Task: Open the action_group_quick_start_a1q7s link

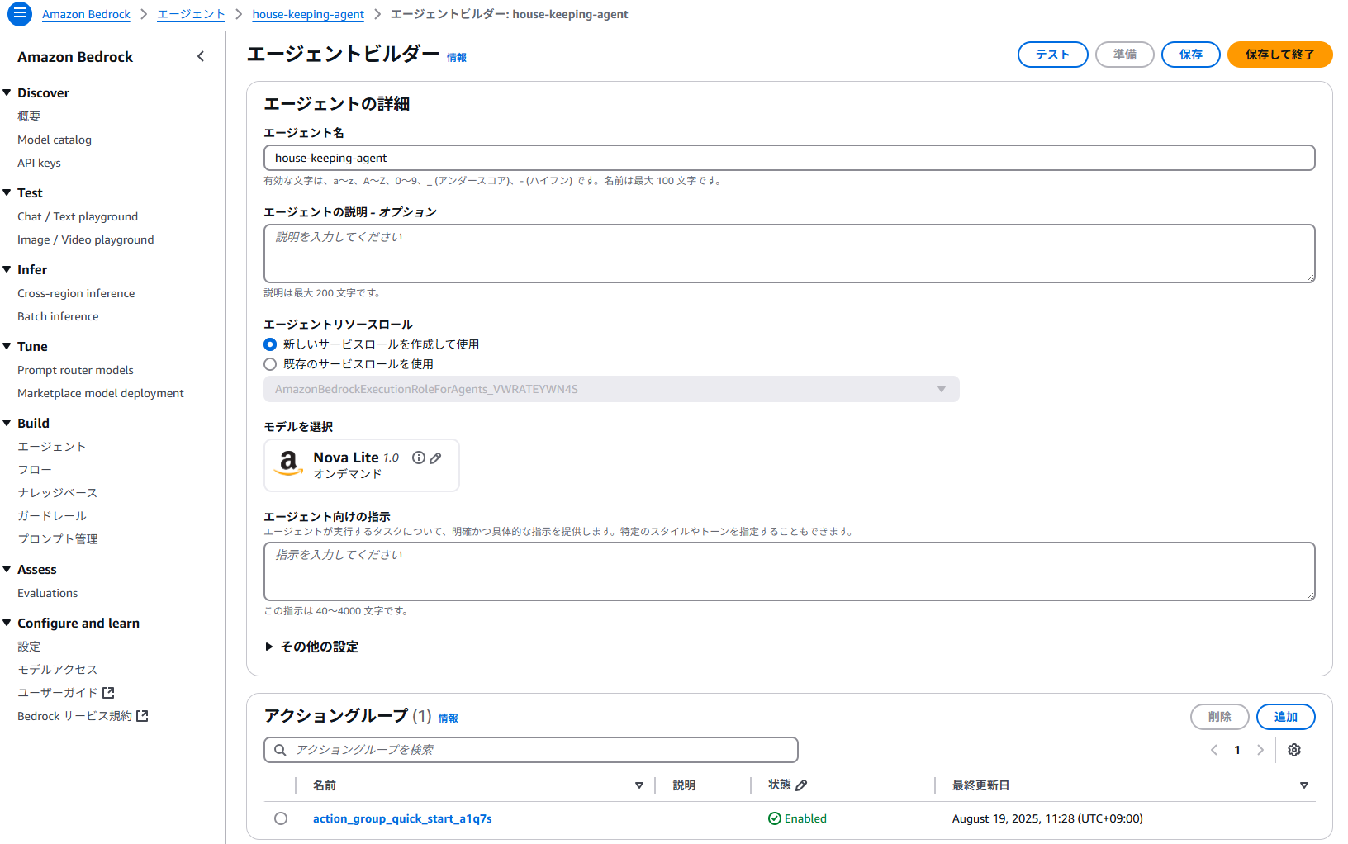Action: click(x=402, y=818)
